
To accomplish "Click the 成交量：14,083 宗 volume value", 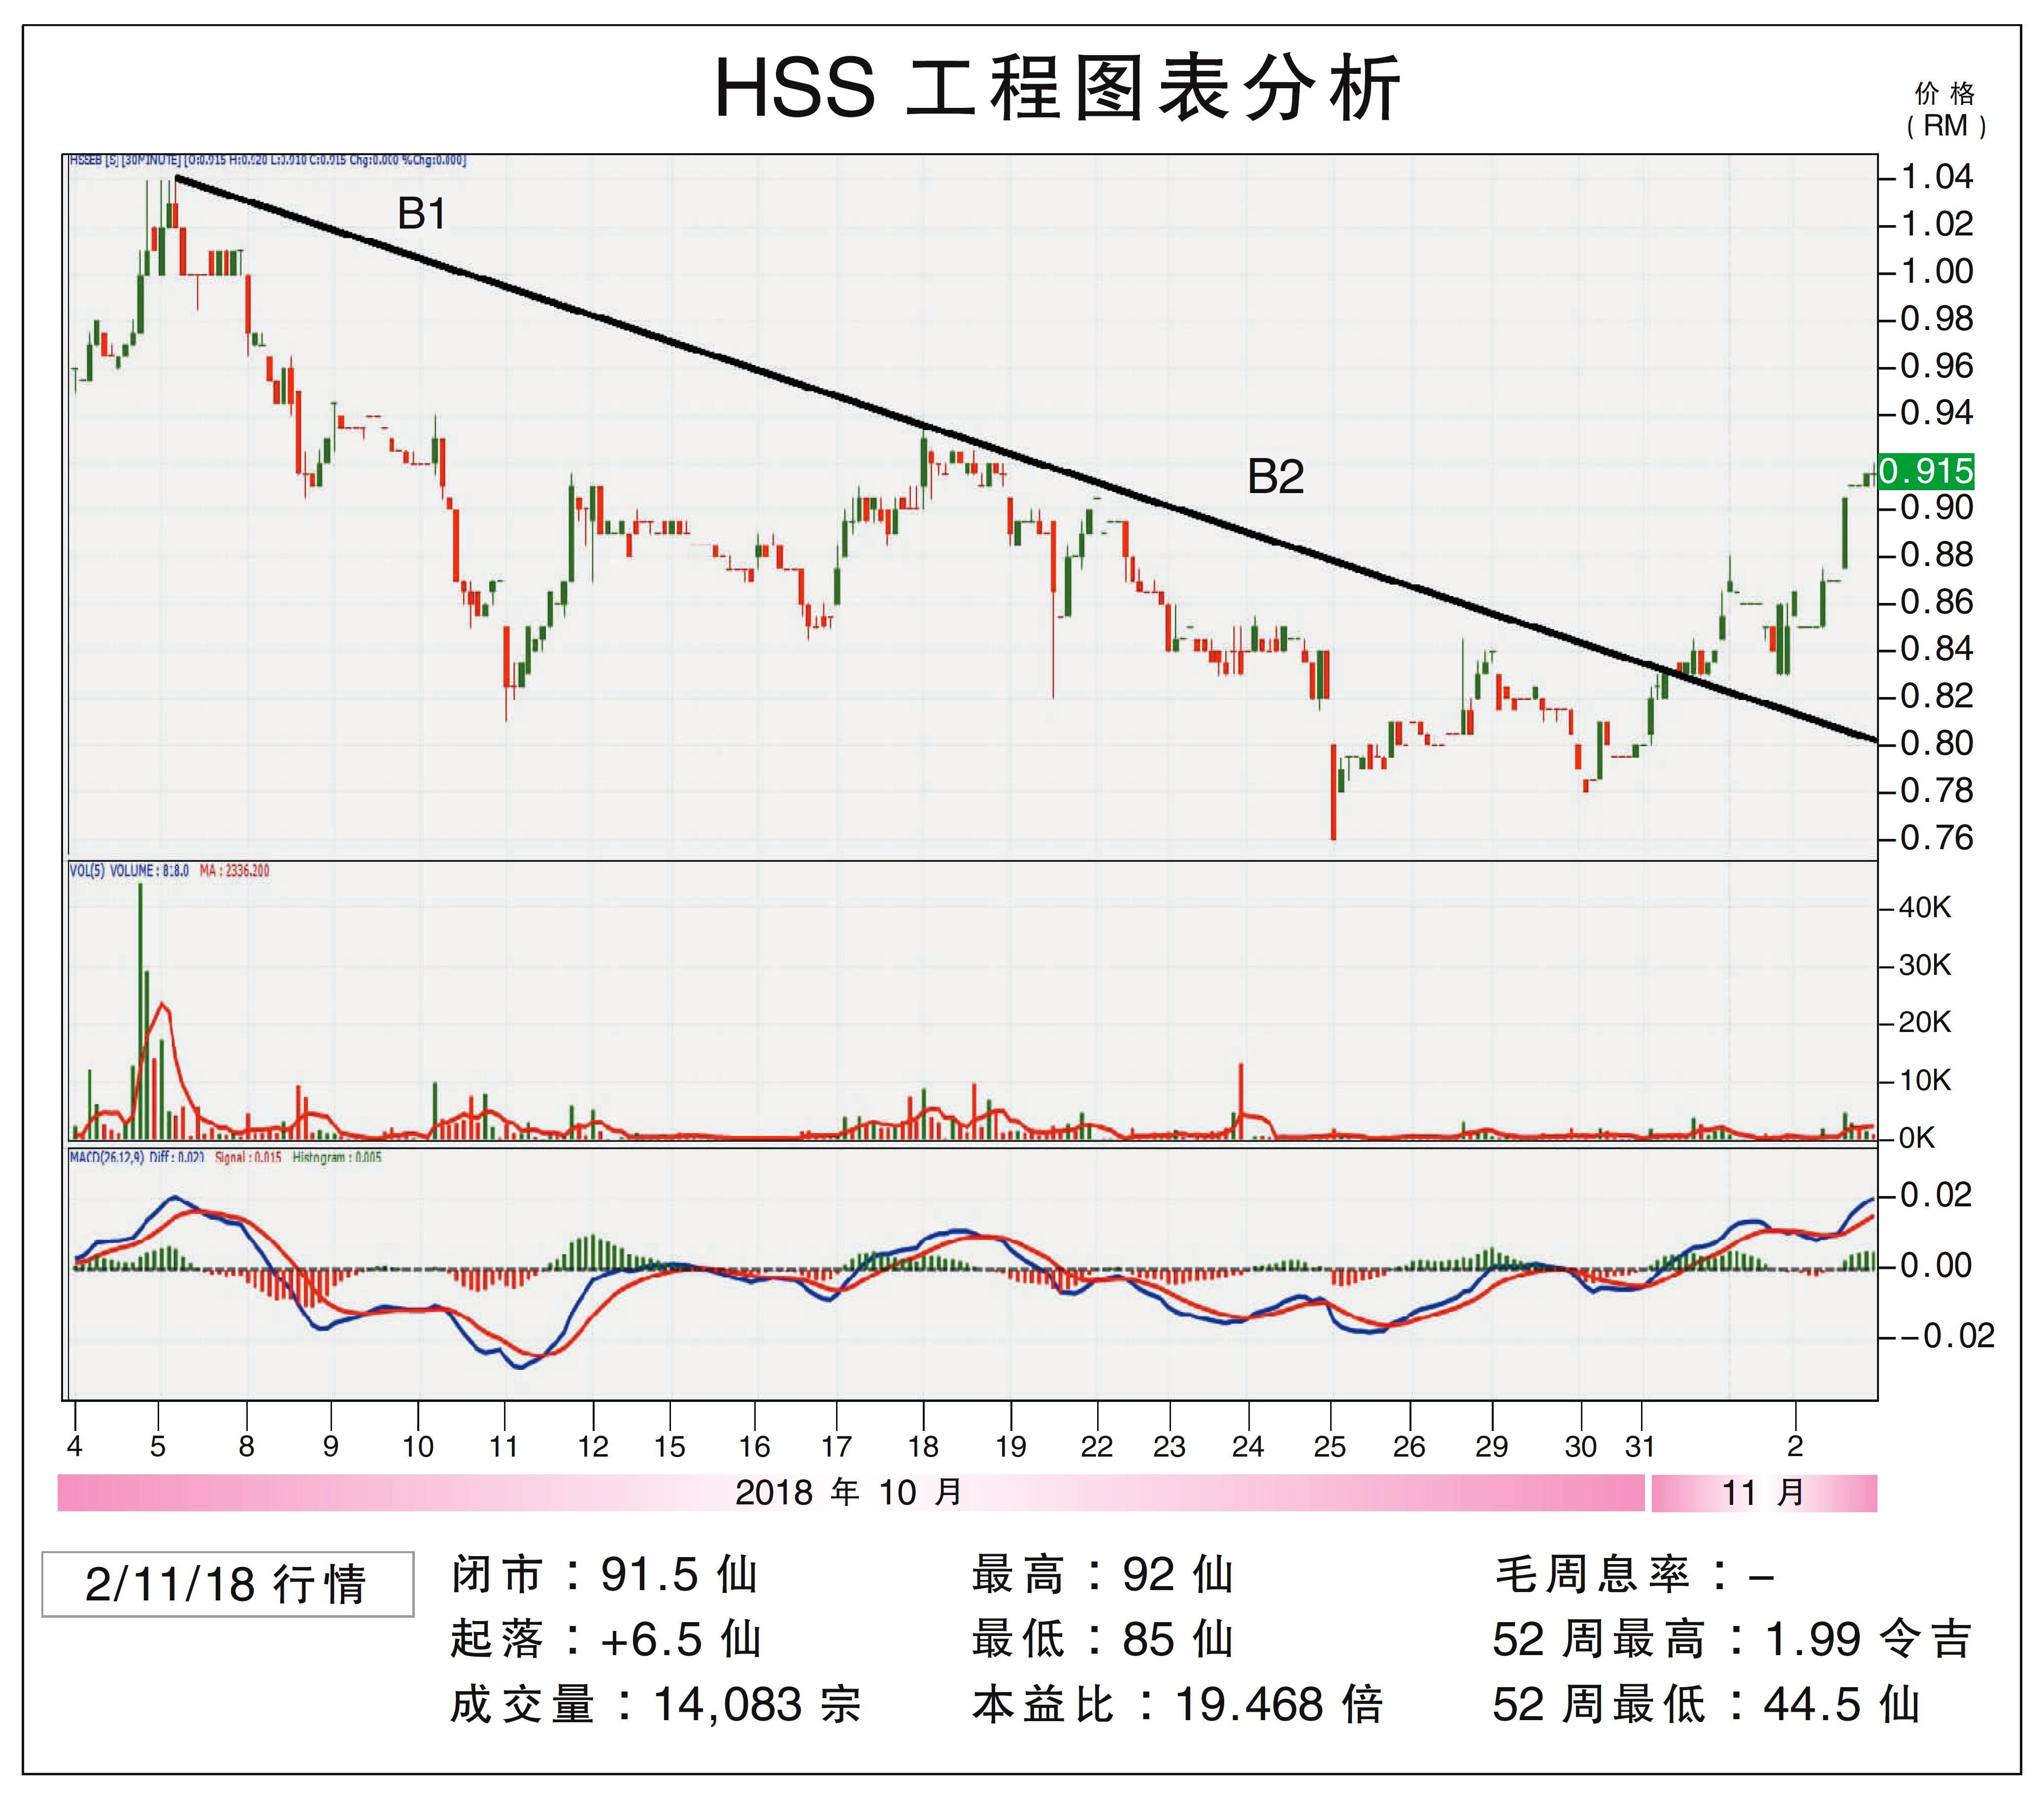I will point(655,1704).
